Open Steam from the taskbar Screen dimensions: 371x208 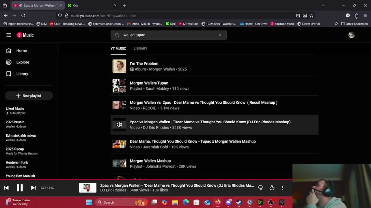point(239,202)
